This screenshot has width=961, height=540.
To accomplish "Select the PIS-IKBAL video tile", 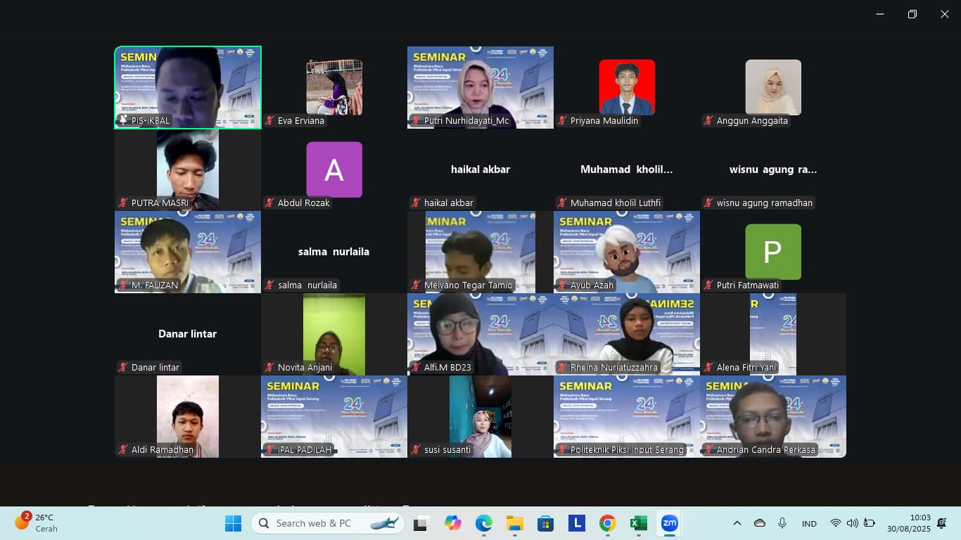I will (188, 87).
